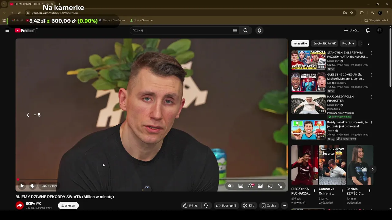Subscribe to EKIPA WK channel
This screenshot has height=220, width=392.
pyautogui.click(x=68, y=206)
